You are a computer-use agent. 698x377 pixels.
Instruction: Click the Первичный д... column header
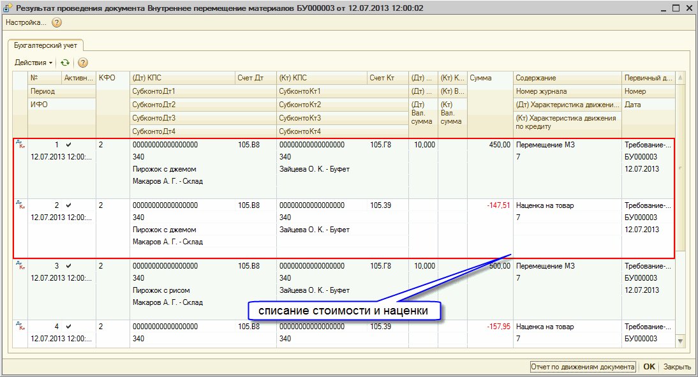tap(649, 78)
